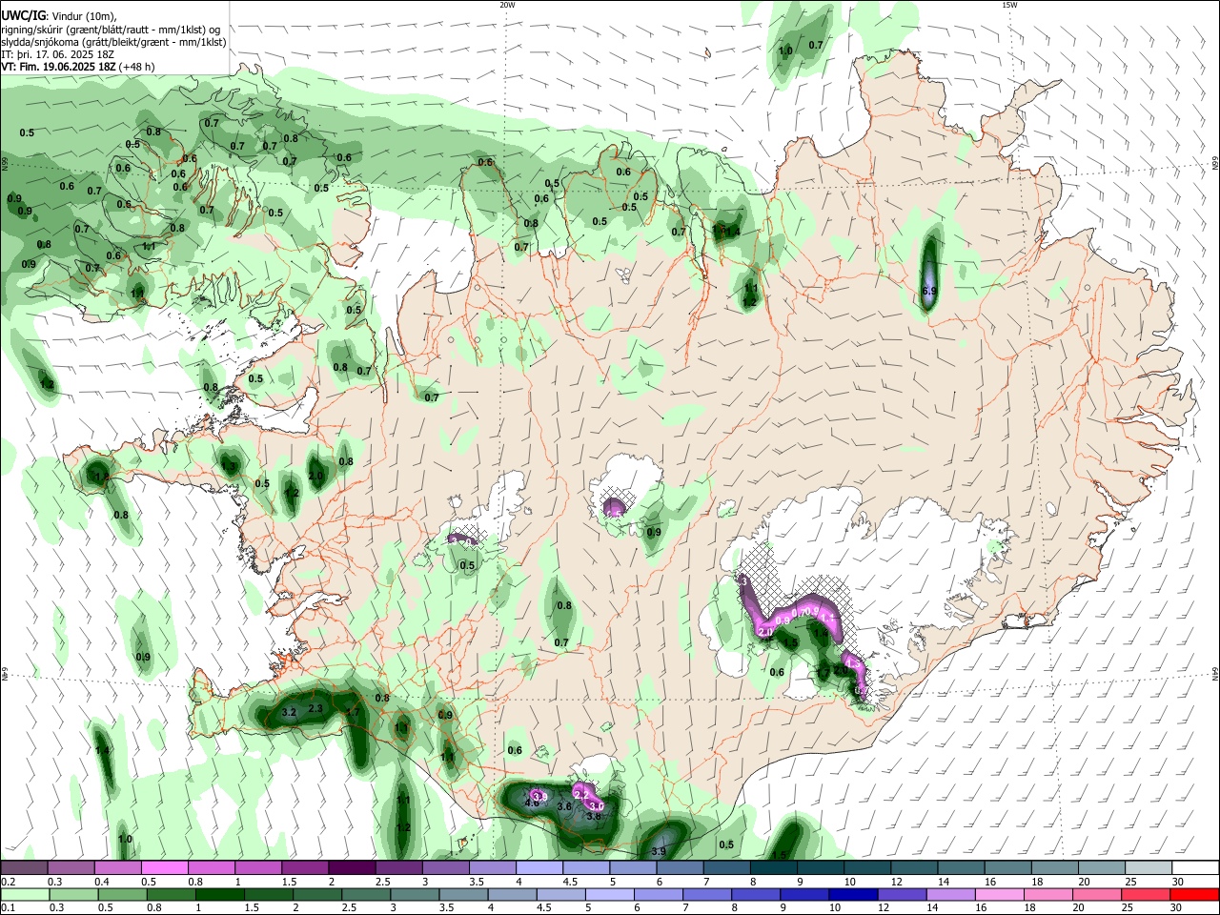Select the blue-violet 12 swatch, lower scale
Image resolution: width=1220 pixels, height=915 pixels.
903,894
